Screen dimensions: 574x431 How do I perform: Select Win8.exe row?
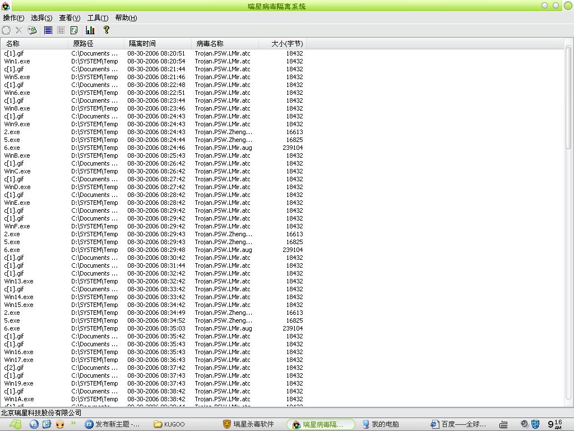pos(154,108)
